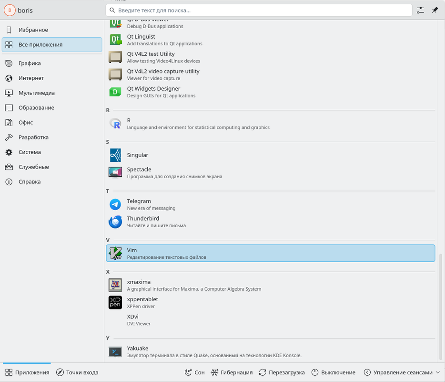The height and width of the screenshot is (382, 445).
Task: Open the Мультимедиа category
Action: (52, 93)
